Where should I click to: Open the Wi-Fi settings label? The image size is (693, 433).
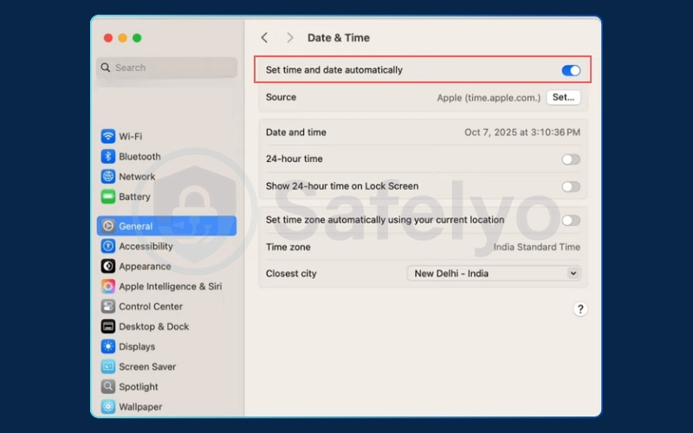(x=131, y=137)
